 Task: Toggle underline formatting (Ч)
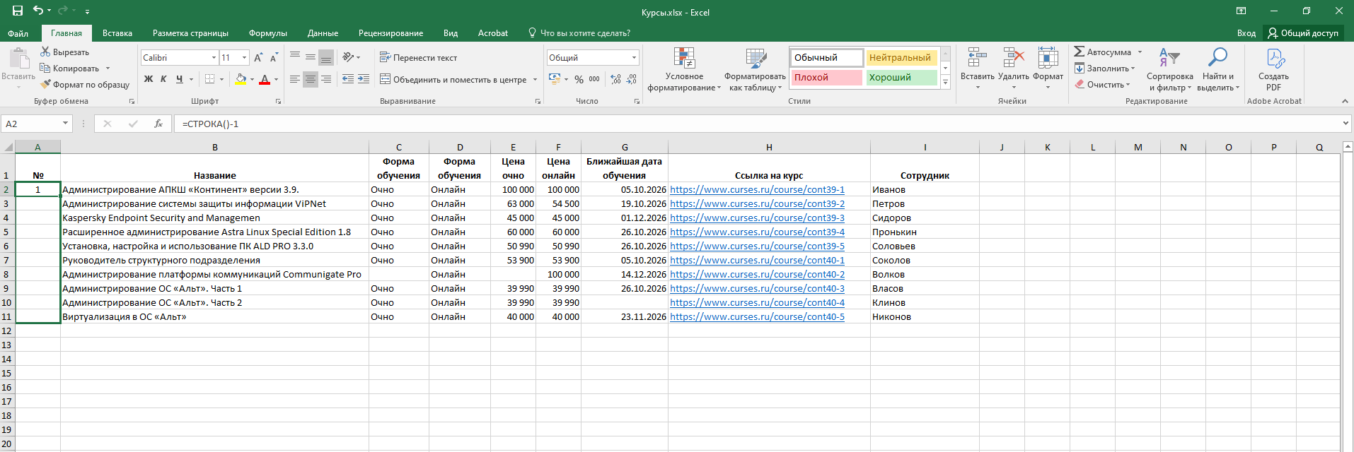(180, 79)
